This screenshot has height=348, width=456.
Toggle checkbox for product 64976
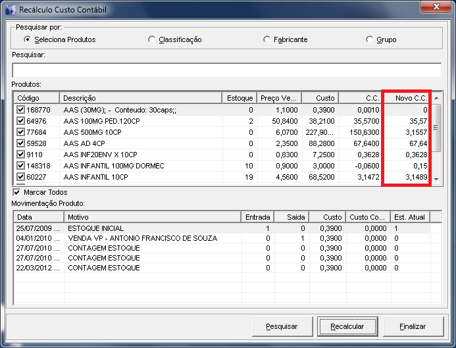21,121
